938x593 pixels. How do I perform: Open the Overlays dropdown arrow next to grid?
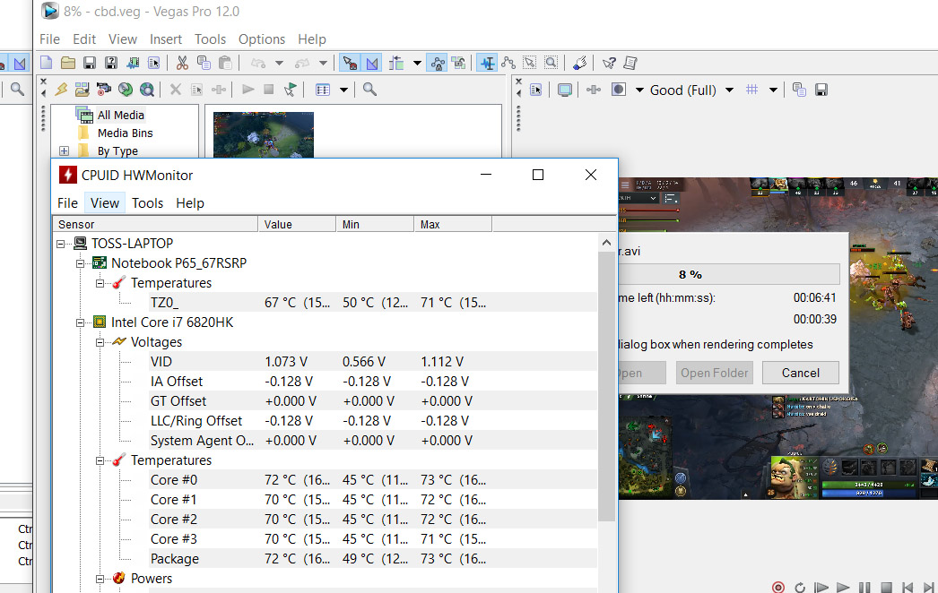point(774,90)
